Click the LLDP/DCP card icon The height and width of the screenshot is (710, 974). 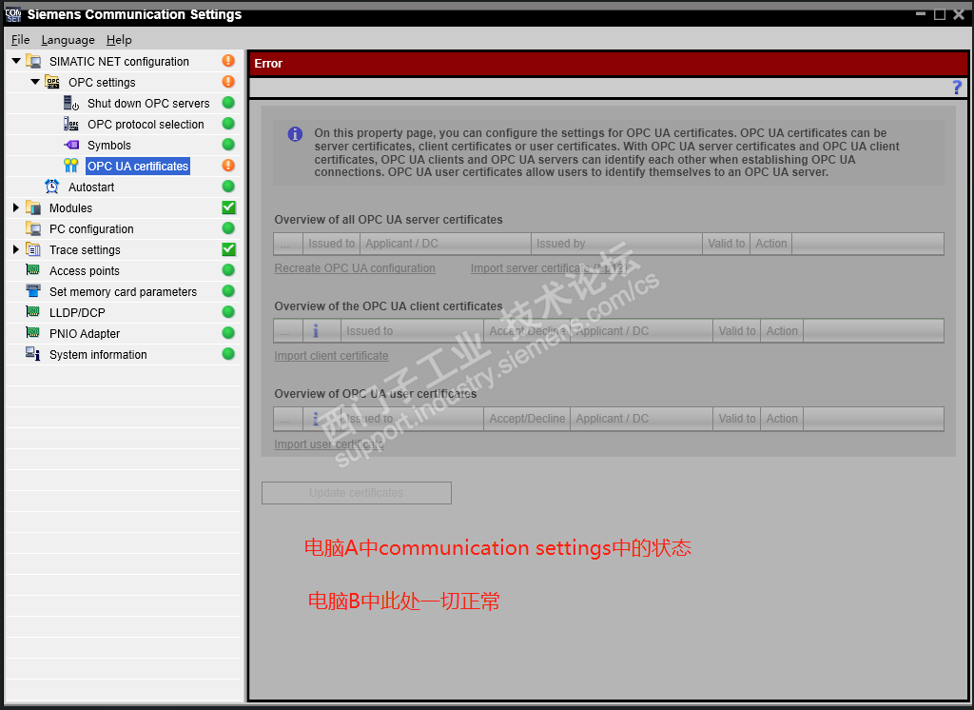pos(33,311)
